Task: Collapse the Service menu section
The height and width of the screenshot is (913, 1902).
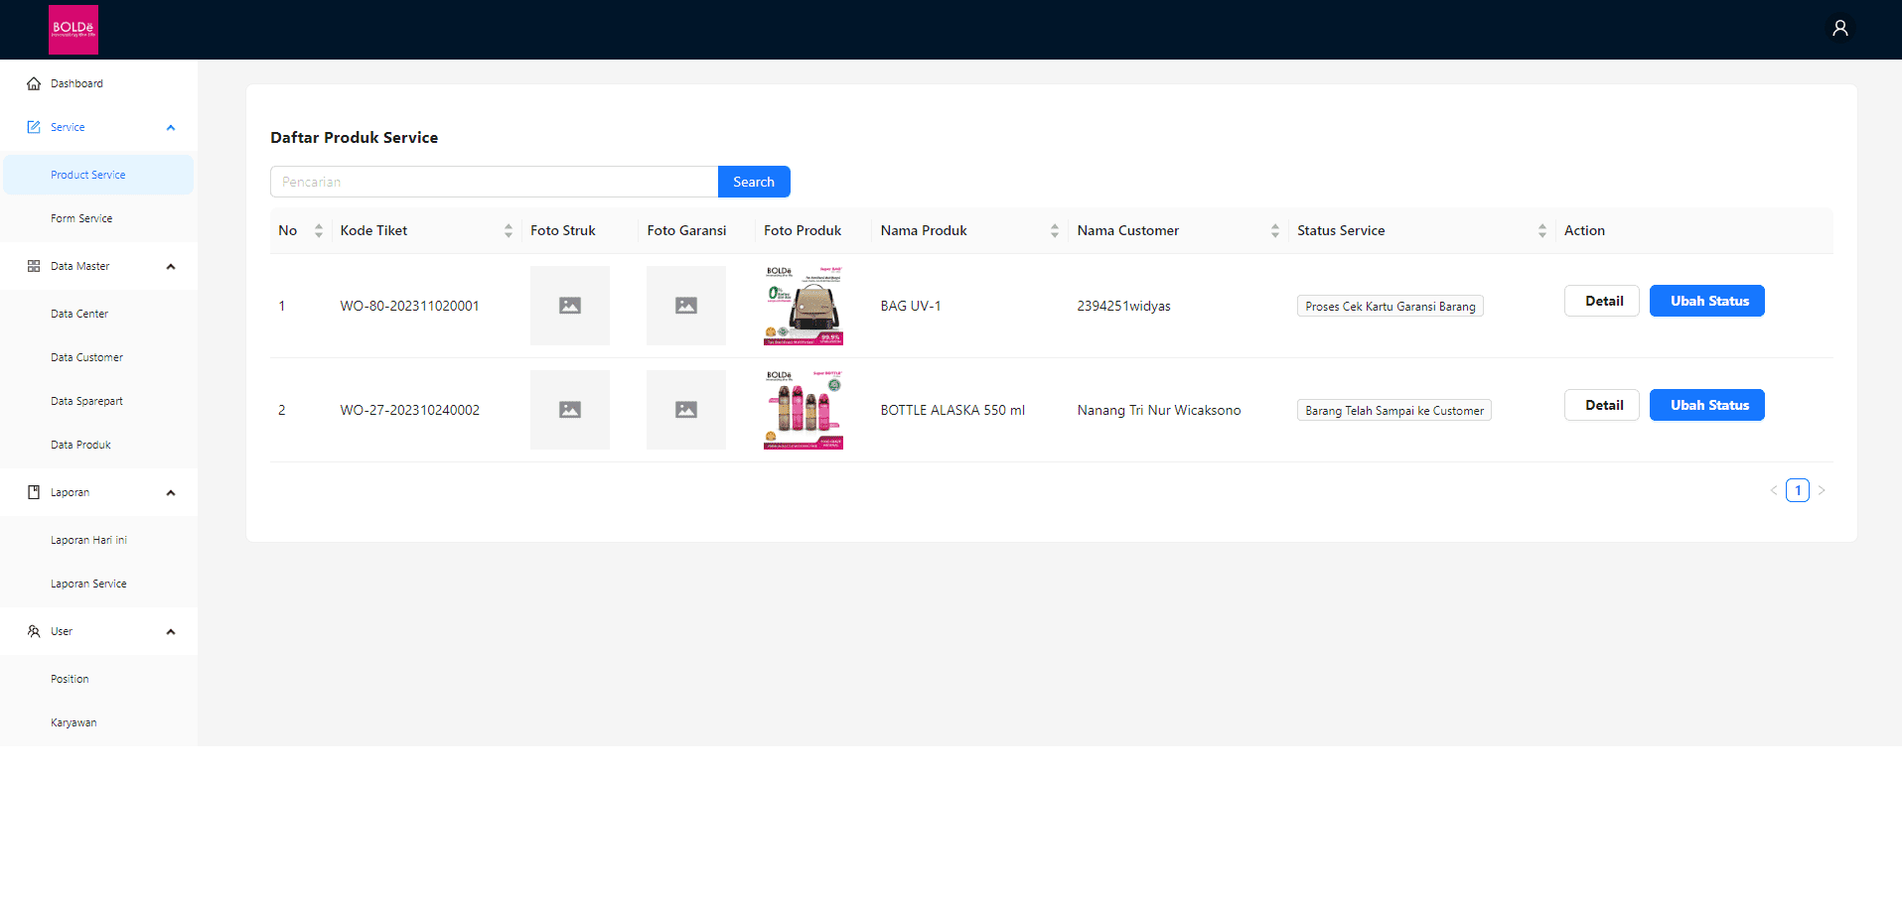Action: tap(171, 127)
